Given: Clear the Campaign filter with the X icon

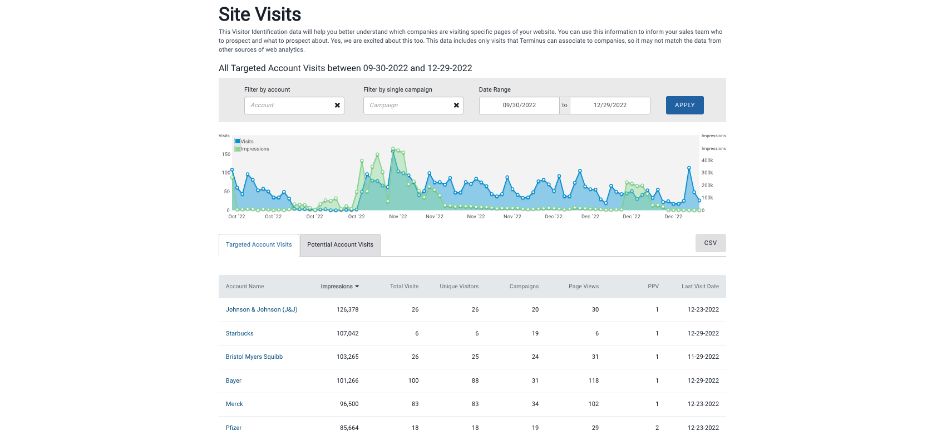Looking at the screenshot, I should click(x=456, y=106).
